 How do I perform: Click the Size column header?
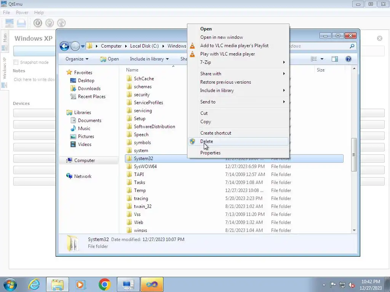coord(321,70)
